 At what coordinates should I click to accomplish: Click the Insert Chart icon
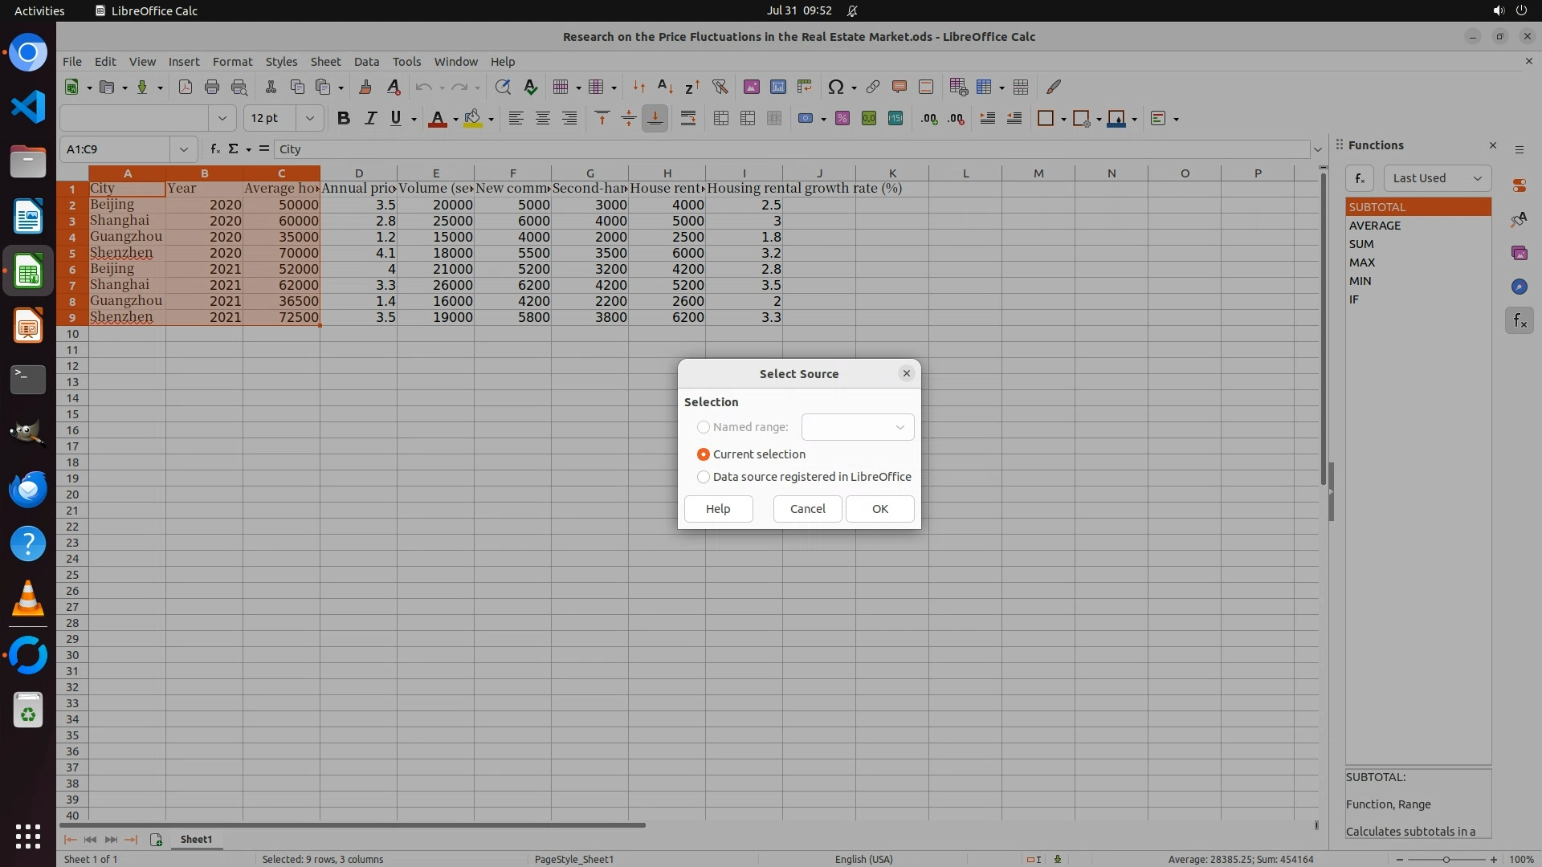point(777,87)
